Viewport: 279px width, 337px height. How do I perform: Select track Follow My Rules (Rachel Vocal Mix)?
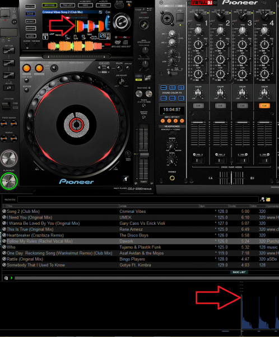[x=141, y=241]
